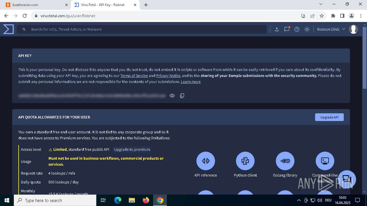Click the search magnifier icon
The image size is (367, 206).
click(x=24, y=29)
